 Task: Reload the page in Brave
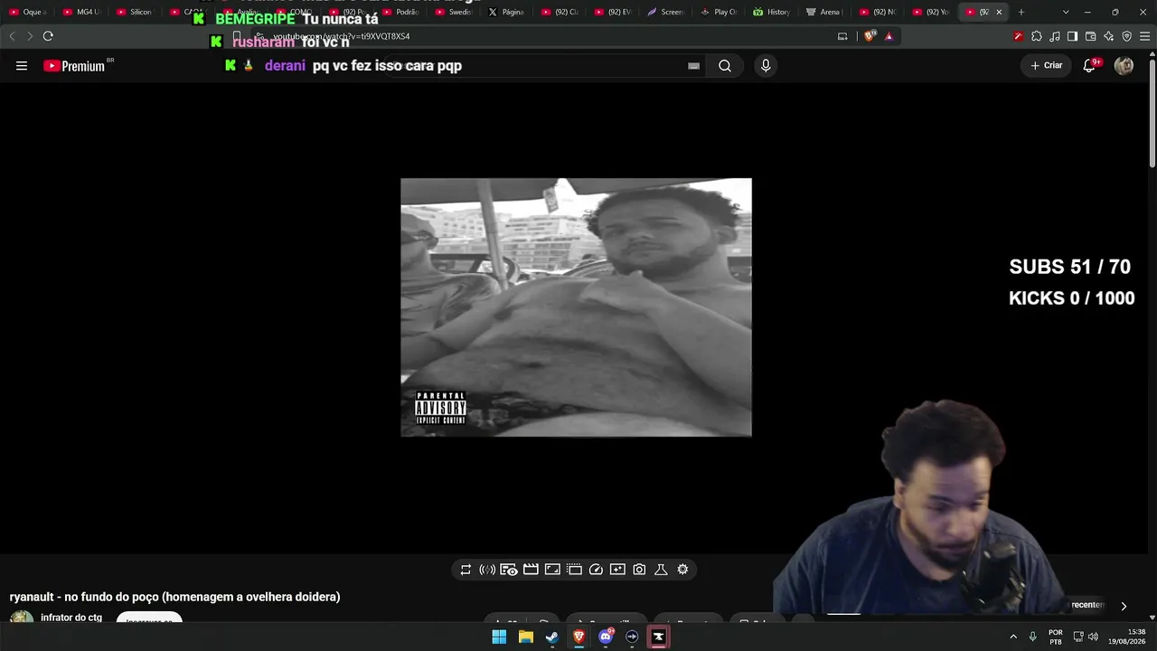click(48, 36)
